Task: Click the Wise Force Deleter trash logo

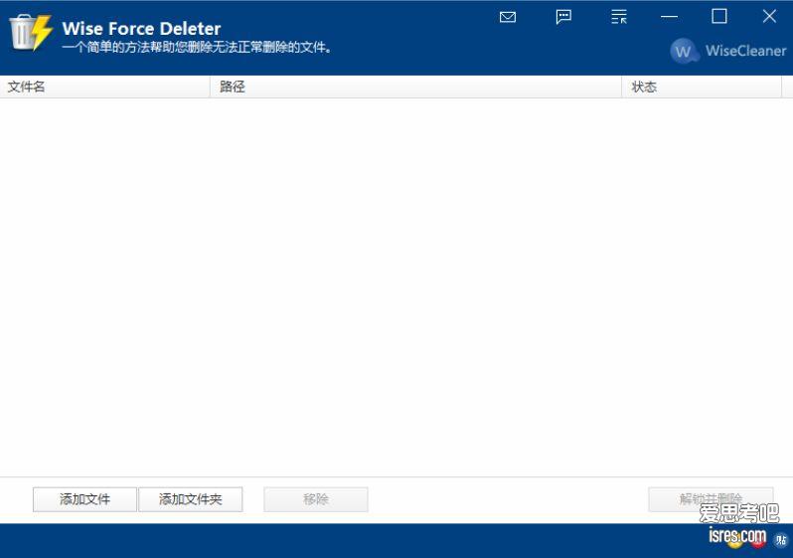Action: (x=31, y=32)
